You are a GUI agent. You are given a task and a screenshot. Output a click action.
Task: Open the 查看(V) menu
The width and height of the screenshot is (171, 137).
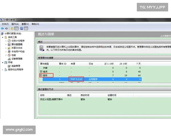pyautogui.click(x=25, y=24)
